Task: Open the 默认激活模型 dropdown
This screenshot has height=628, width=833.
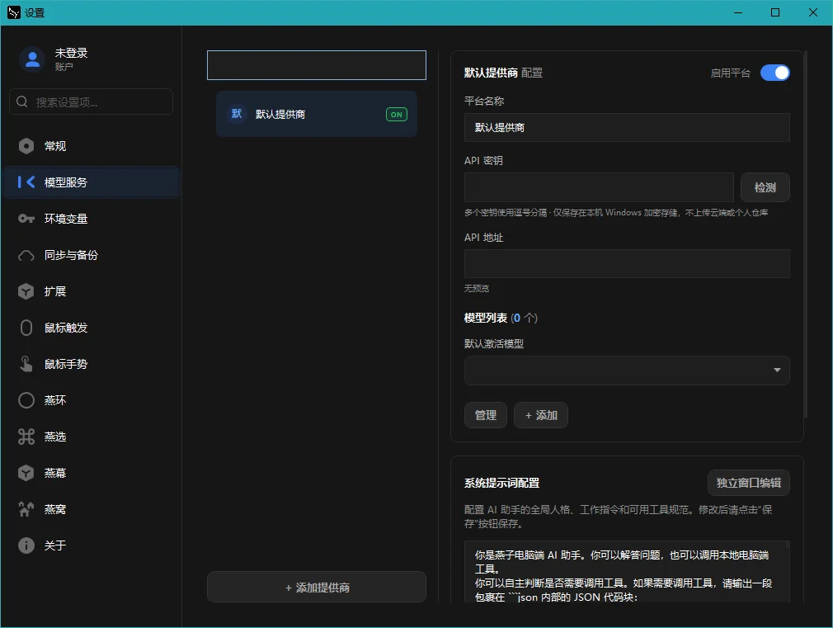Action: (627, 370)
